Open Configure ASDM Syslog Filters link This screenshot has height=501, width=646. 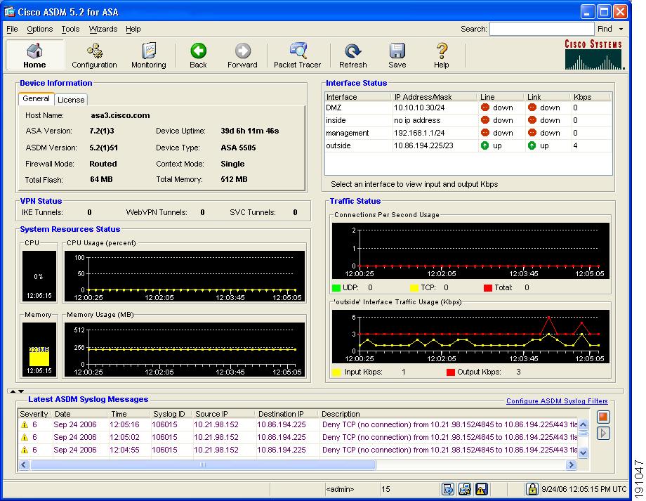click(x=557, y=401)
